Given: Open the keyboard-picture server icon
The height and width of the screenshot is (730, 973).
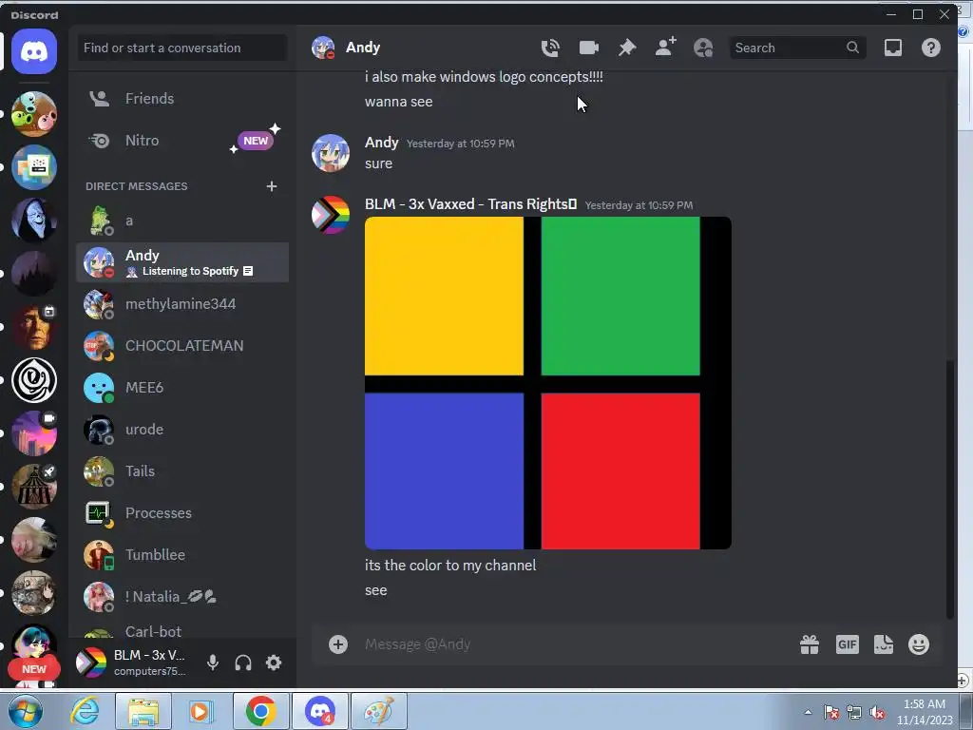Looking at the screenshot, I should pyautogui.click(x=34, y=167).
